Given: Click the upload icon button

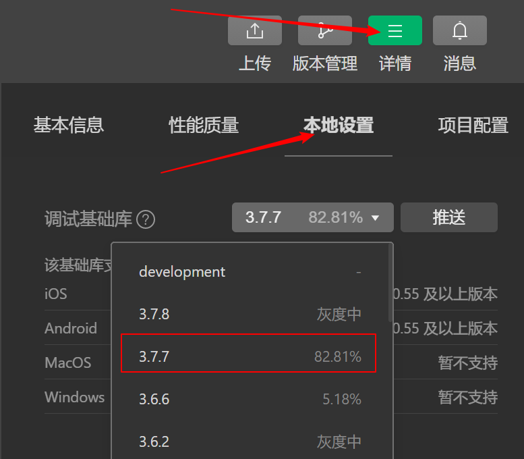Looking at the screenshot, I should tap(255, 30).
